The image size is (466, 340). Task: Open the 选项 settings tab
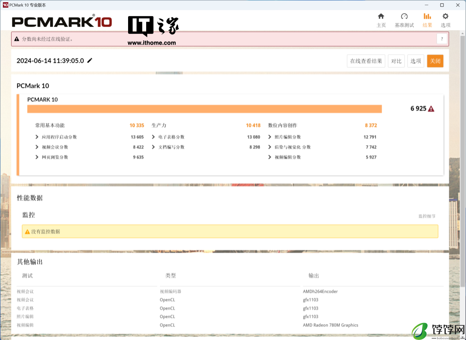coord(445,21)
